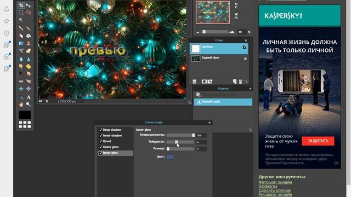Open the foreground black color swatch
351x197 pixels.
tap(25, 115)
